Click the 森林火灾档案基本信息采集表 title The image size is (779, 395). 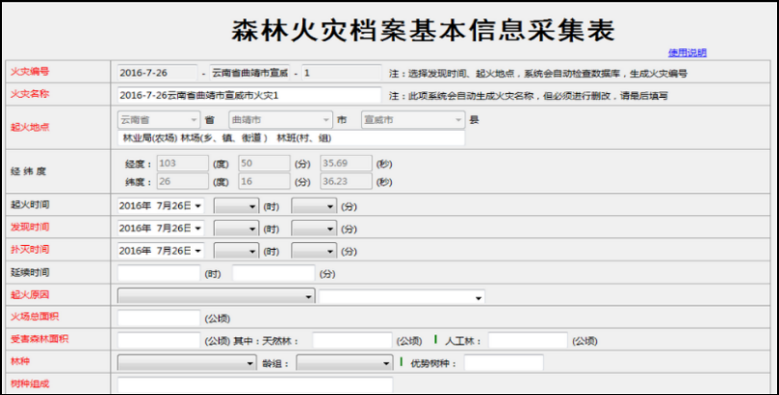click(x=424, y=30)
